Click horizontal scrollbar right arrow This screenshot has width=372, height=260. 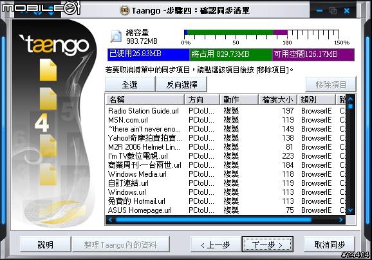[341, 219]
